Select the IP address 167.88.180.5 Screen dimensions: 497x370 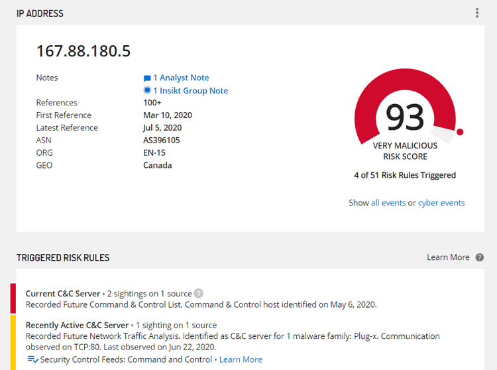83,51
